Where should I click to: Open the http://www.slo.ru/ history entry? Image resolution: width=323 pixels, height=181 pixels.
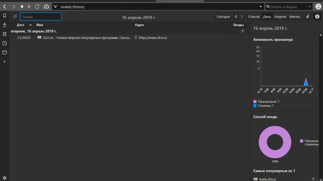pyautogui.click(x=153, y=38)
